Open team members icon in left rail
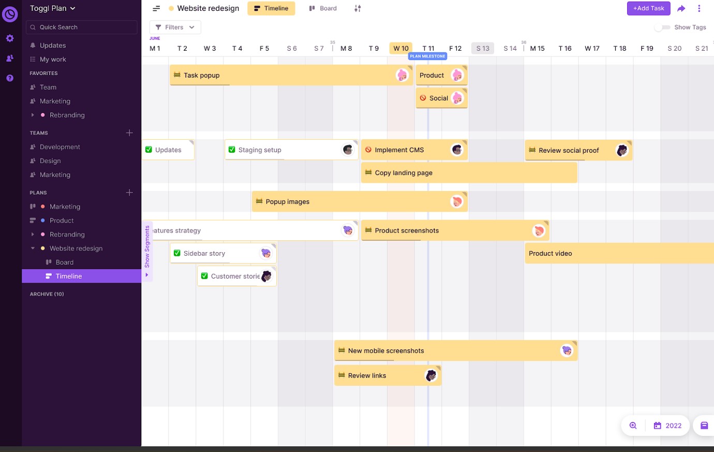Image resolution: width=714 pixels, height=452 pixels. tap(10, 59)
